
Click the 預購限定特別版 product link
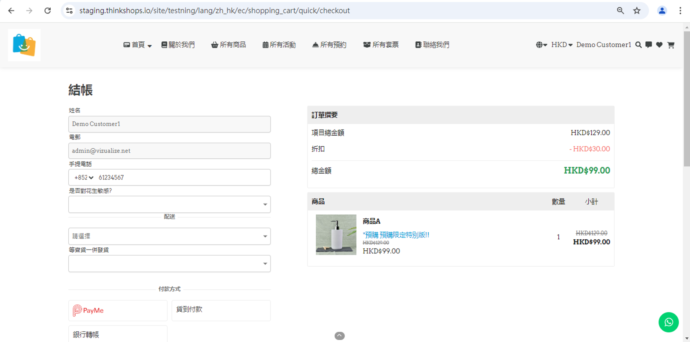396,235
